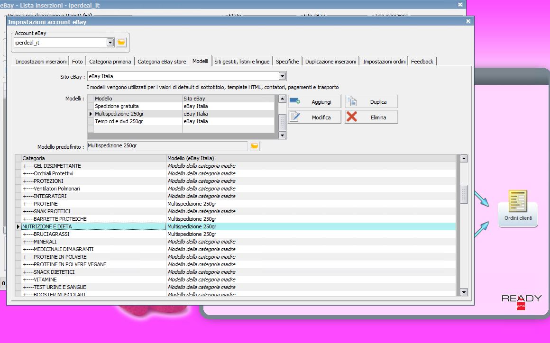
Task: Select the INTEGRATORI category row
Action: point(235,196)
